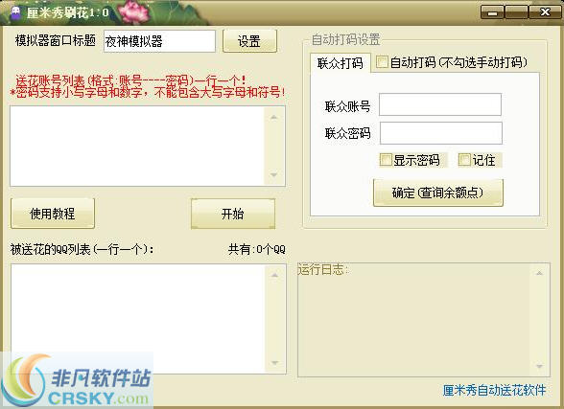Screen dimensions: 564x409
Task: Select the 联众打码 tab
Action: tap(341, 63)
